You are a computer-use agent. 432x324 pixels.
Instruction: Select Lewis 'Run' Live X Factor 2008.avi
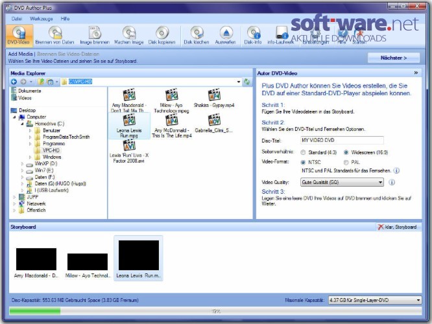pyautogui.click(x=128, y=151)
